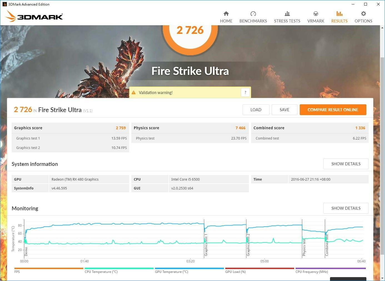Expand Monitoring section with Show Details
This screenshot has width=385, height=281.
pyautogui.click(x=346, y=208)
